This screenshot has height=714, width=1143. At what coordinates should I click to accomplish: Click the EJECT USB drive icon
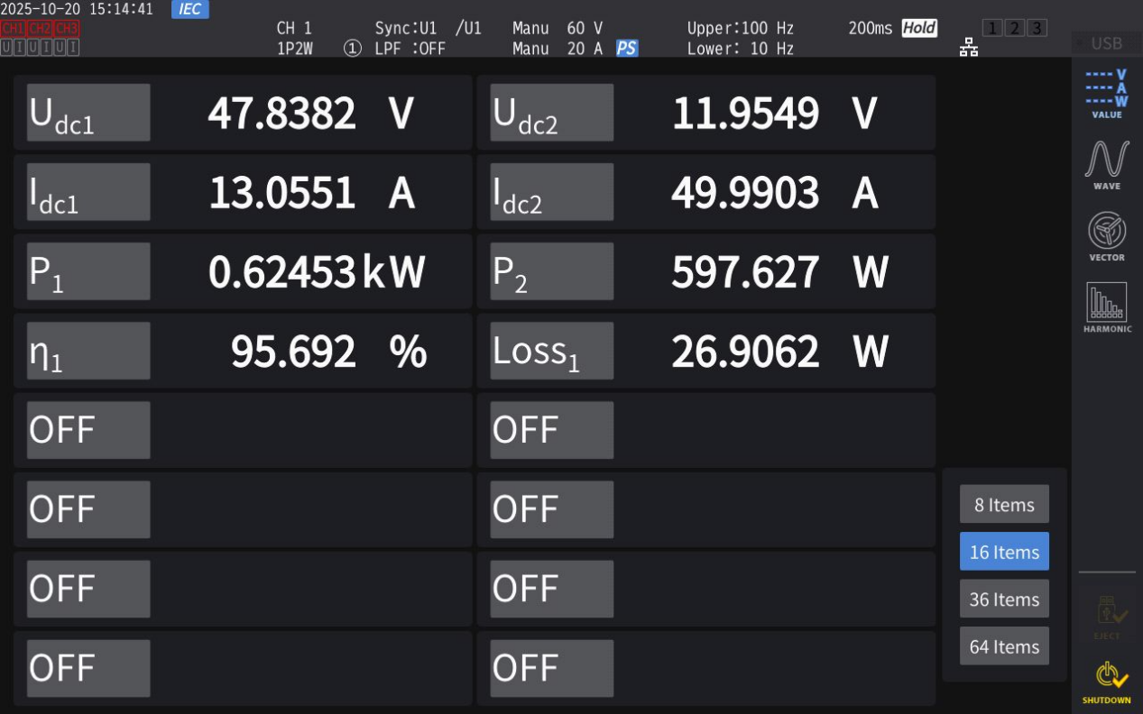tap(1106, 617)
